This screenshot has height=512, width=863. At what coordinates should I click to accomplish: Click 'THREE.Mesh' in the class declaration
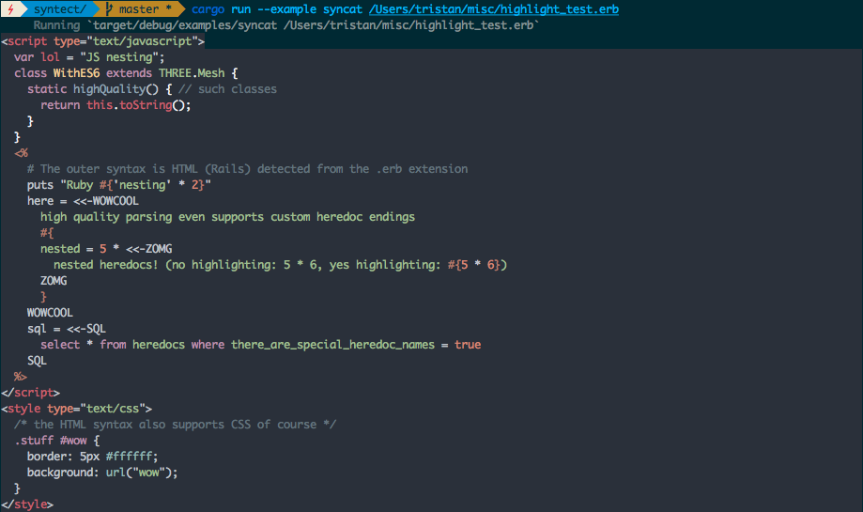point(192,73)
